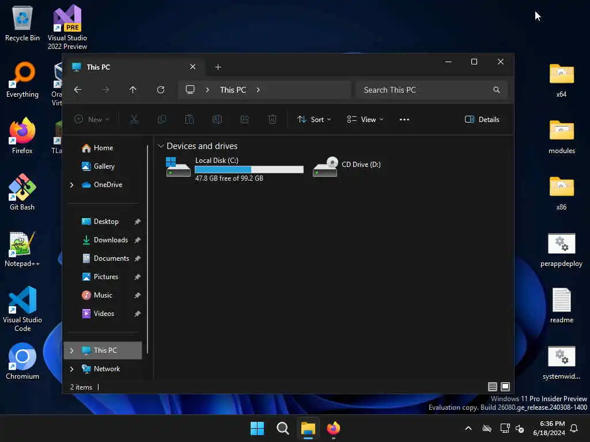The image size is (590, 442).
Task: Click the Cut toolbar icon
Action: pyautogui.click(x=134, y=120)
